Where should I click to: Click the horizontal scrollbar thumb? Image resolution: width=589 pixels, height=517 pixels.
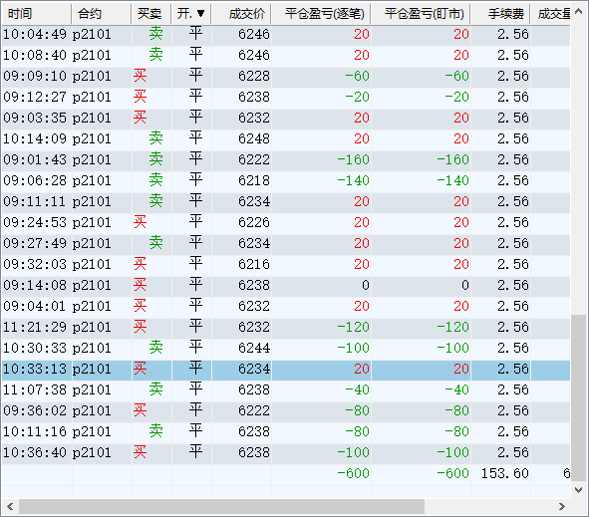[x=221, y=506]
